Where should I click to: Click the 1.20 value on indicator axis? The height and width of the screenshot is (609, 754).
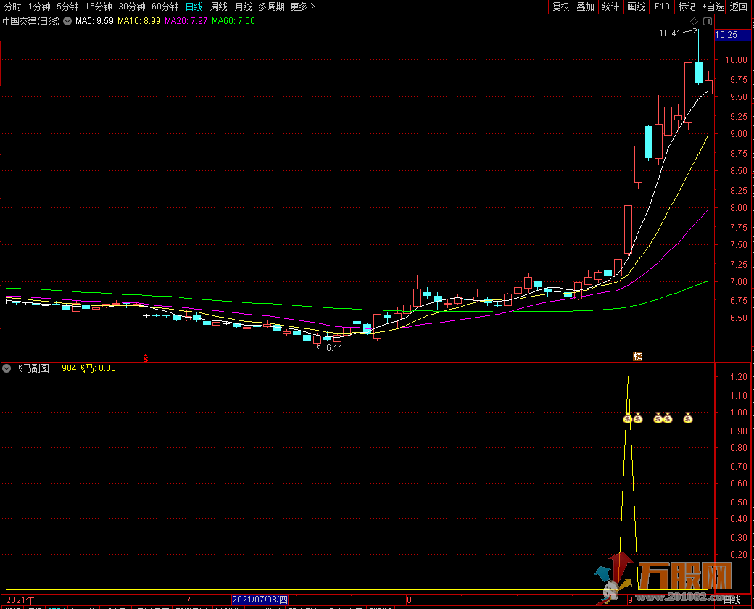point(739,377)
